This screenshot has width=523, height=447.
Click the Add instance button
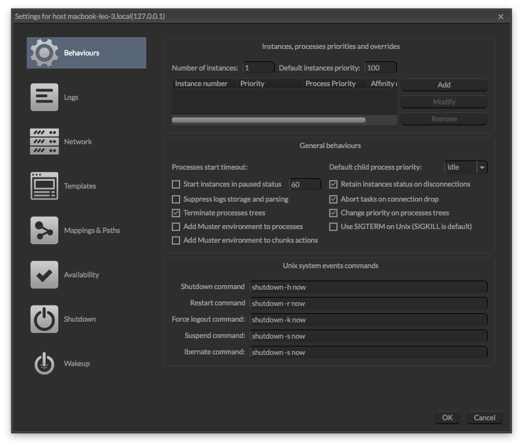(x=444, y=85)
